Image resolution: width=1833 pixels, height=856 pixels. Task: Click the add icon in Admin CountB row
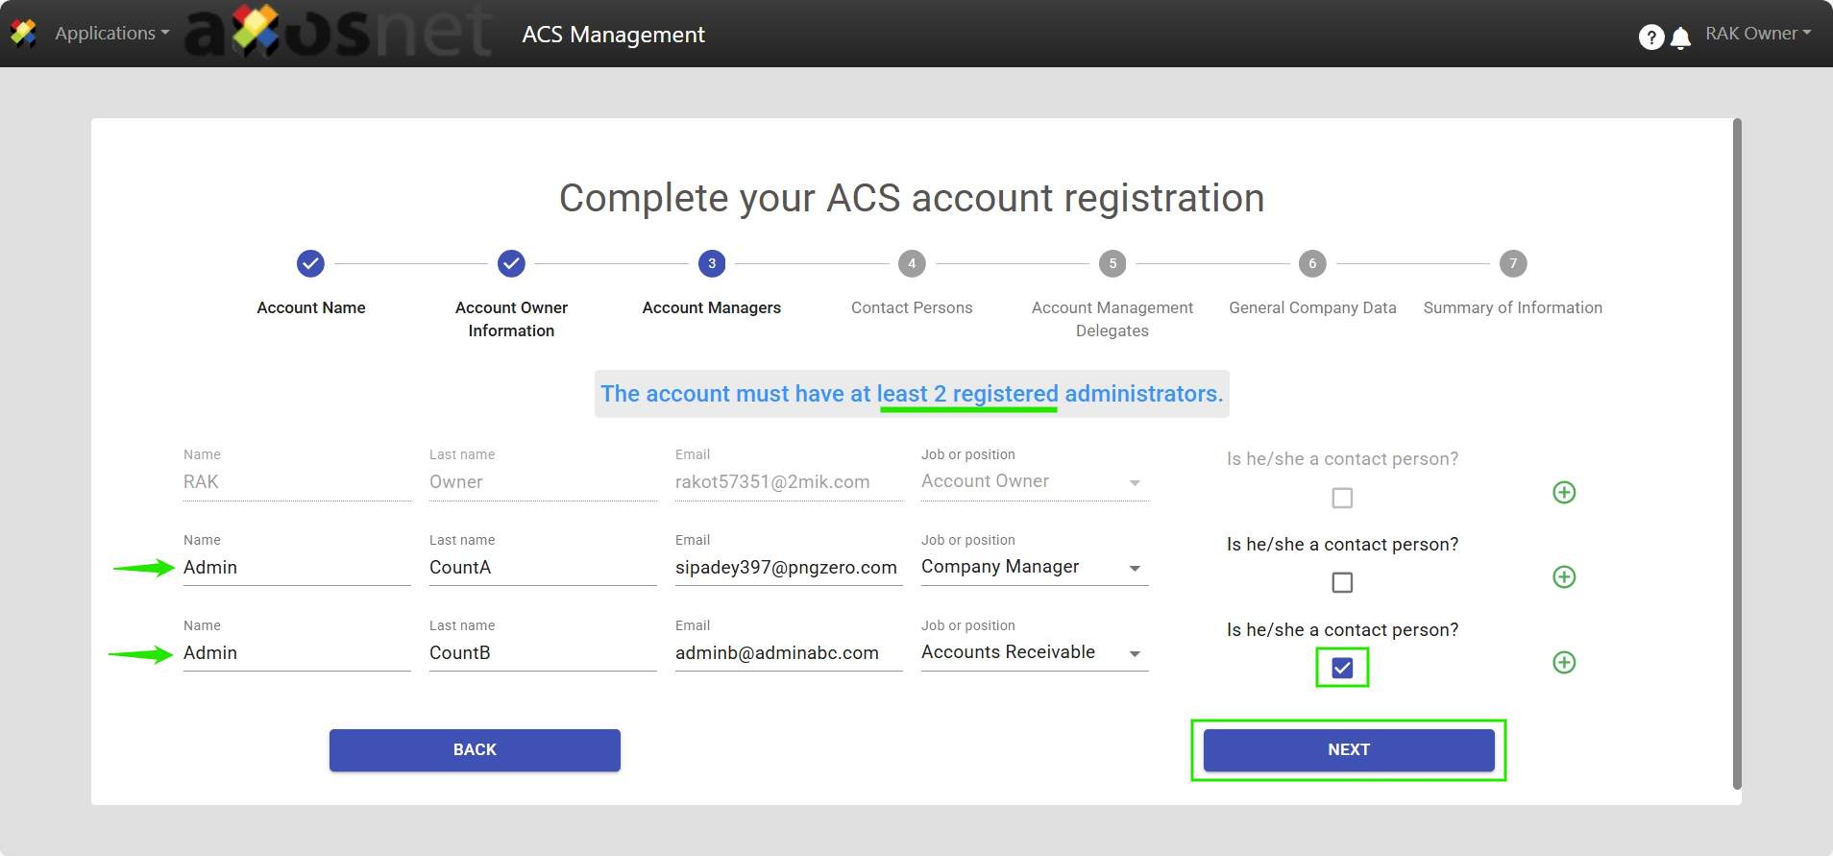click(x=1564, y=663)
